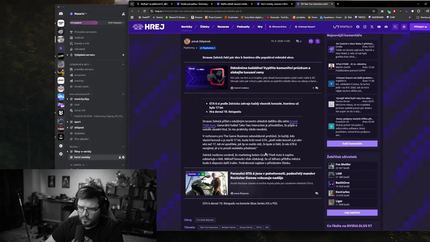430x242 pixels.
Task: Add channel to OZNÁMENÍ & INFO plus
Action: coord(123,65)
